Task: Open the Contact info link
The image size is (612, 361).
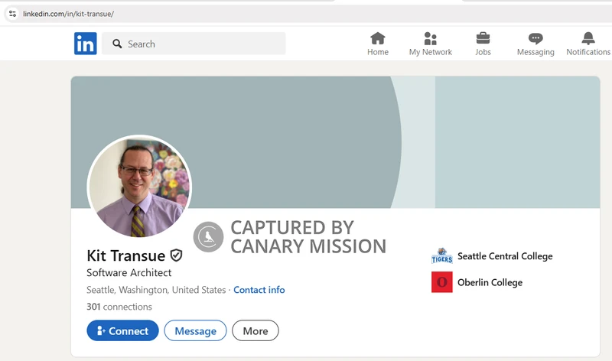Action: (259, 290)
